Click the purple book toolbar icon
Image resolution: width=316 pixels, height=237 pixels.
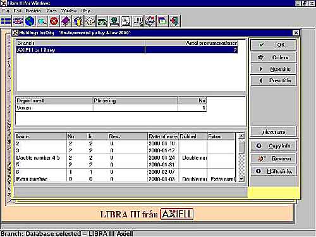66,21
